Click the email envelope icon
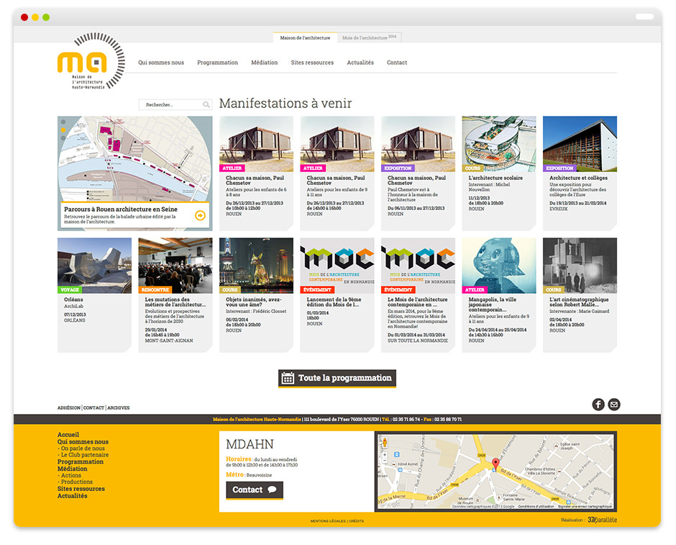The height and width of the screenshot is (545, 676). coord(614,405)
